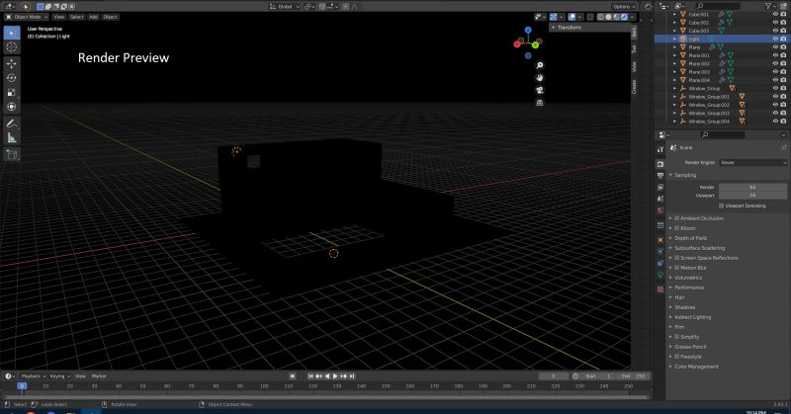The height and width of the screenshot is (414, 791).
Task: Open the viewport Select menu
Action: [x=77, y=17]
